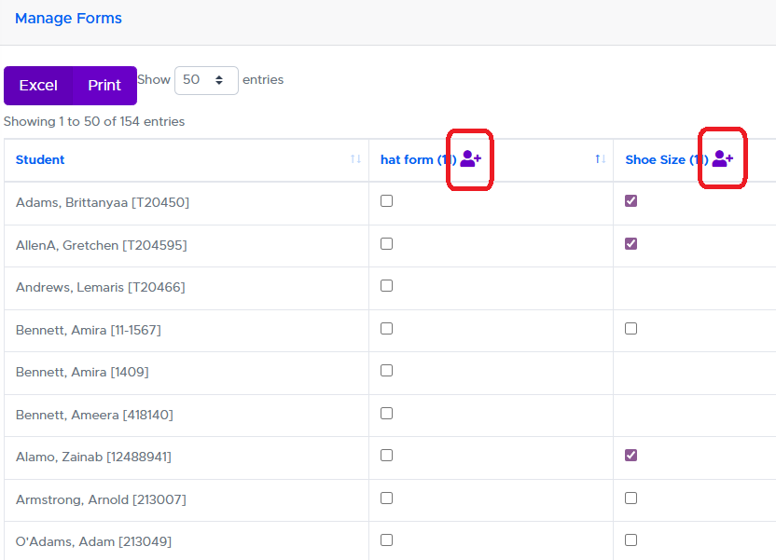Select the Andrews, Lemaris student row
The image size is (776, 560).
coord(101,287)
